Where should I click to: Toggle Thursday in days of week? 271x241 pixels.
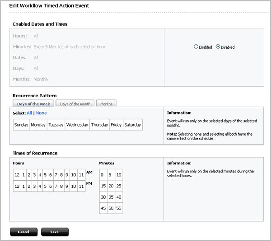click(x=99, y=125)
